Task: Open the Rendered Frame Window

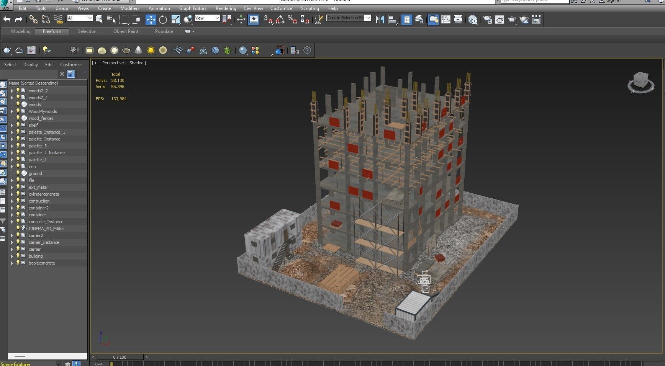Action: pos(500,19)
